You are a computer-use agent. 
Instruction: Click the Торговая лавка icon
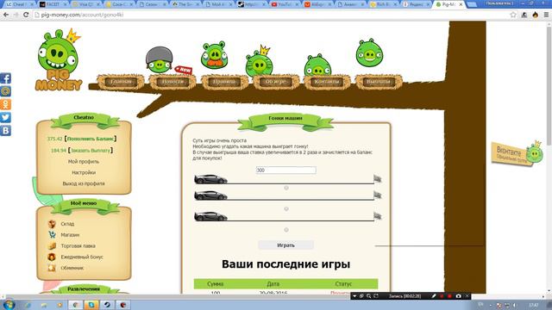coord(52,245)
